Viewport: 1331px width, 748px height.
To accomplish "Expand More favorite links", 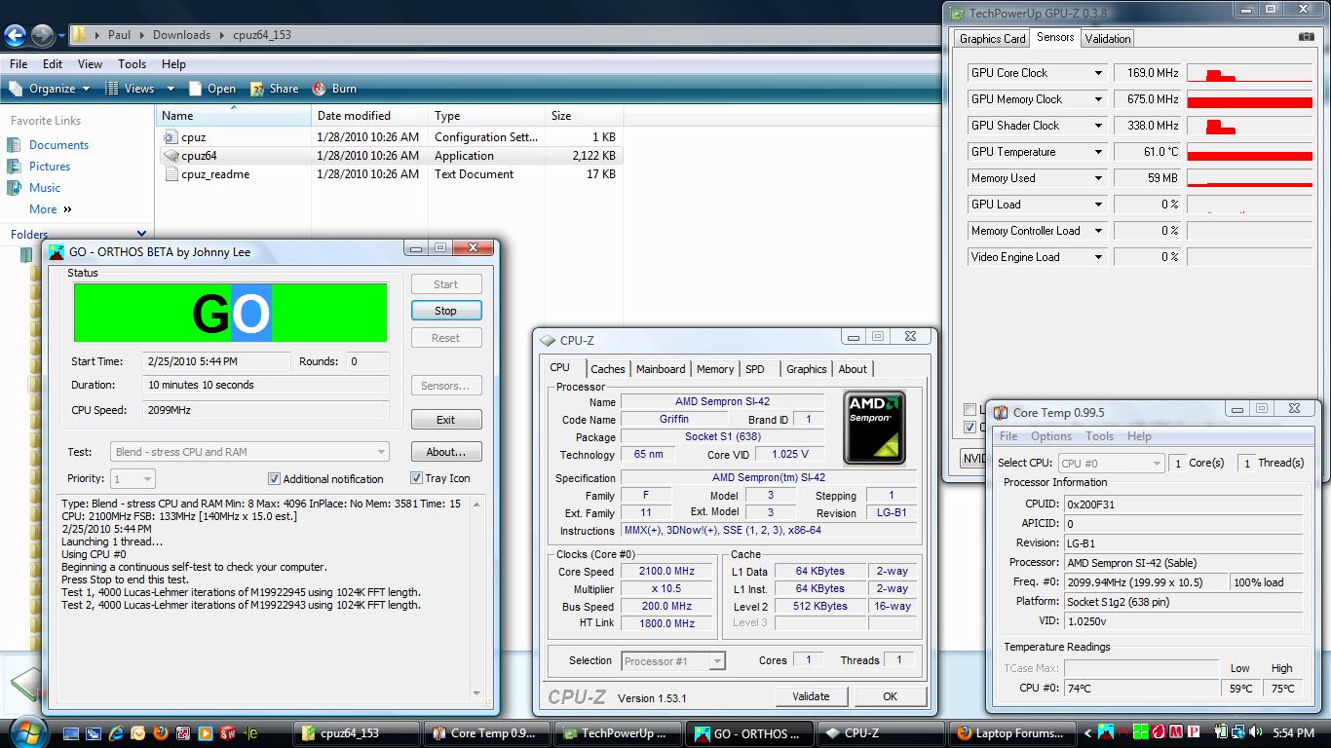I will point(50,209).
